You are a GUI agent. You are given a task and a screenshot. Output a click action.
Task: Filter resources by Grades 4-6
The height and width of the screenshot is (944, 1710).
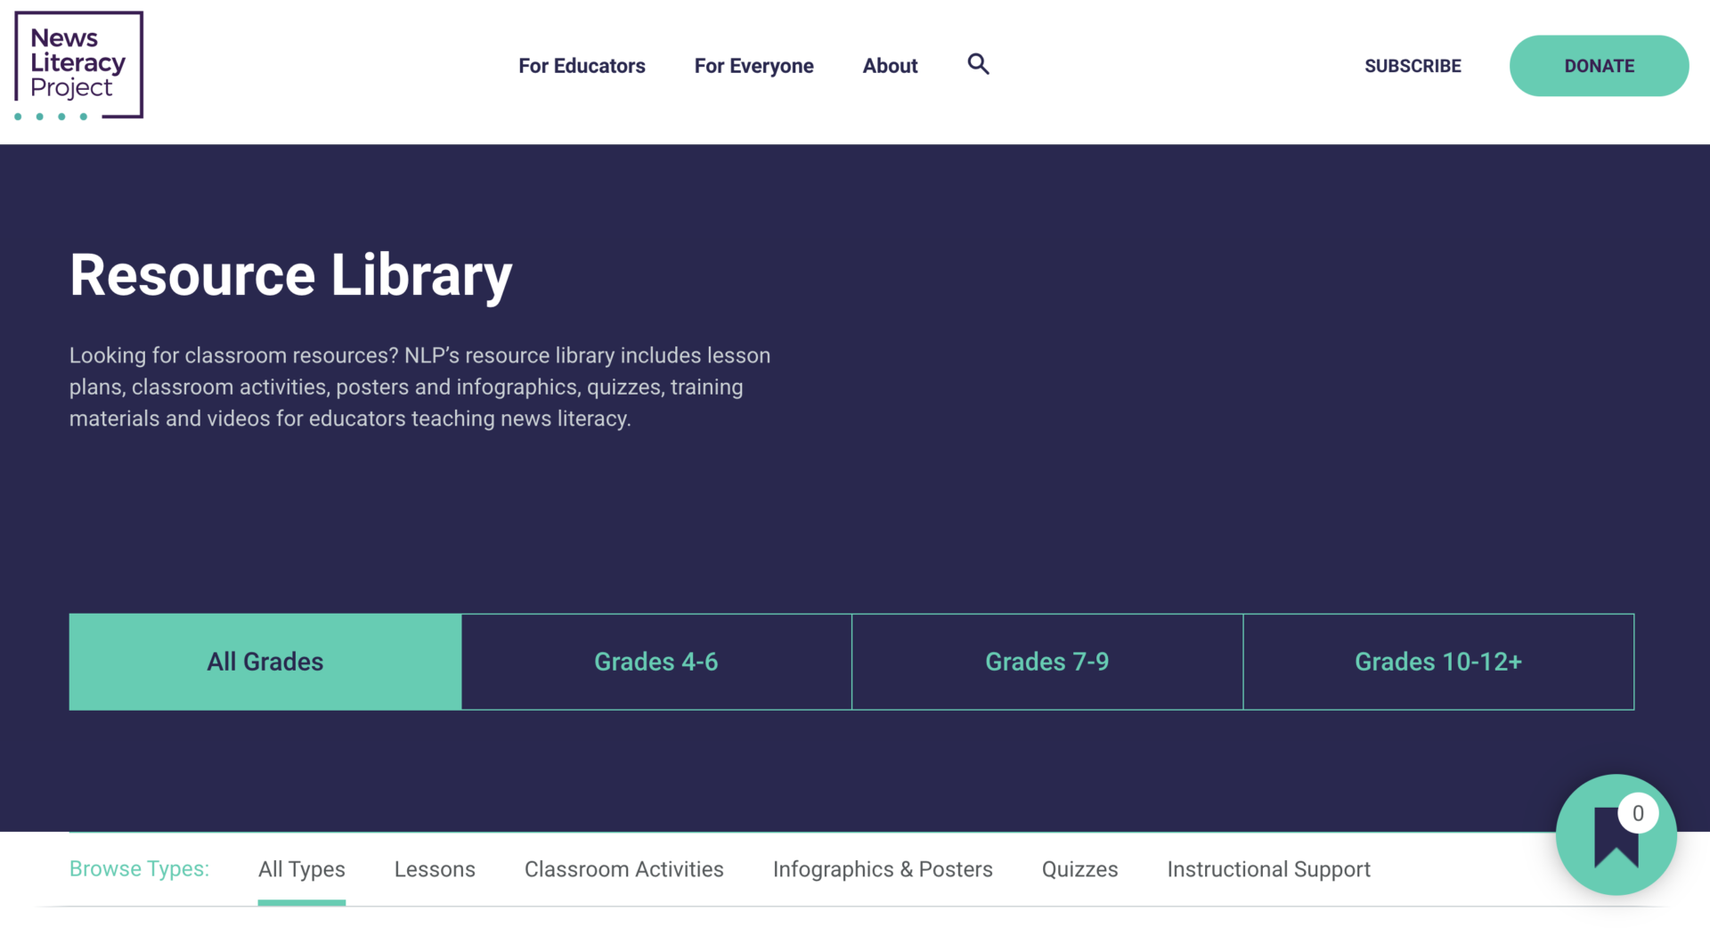[x=655, y=662]
